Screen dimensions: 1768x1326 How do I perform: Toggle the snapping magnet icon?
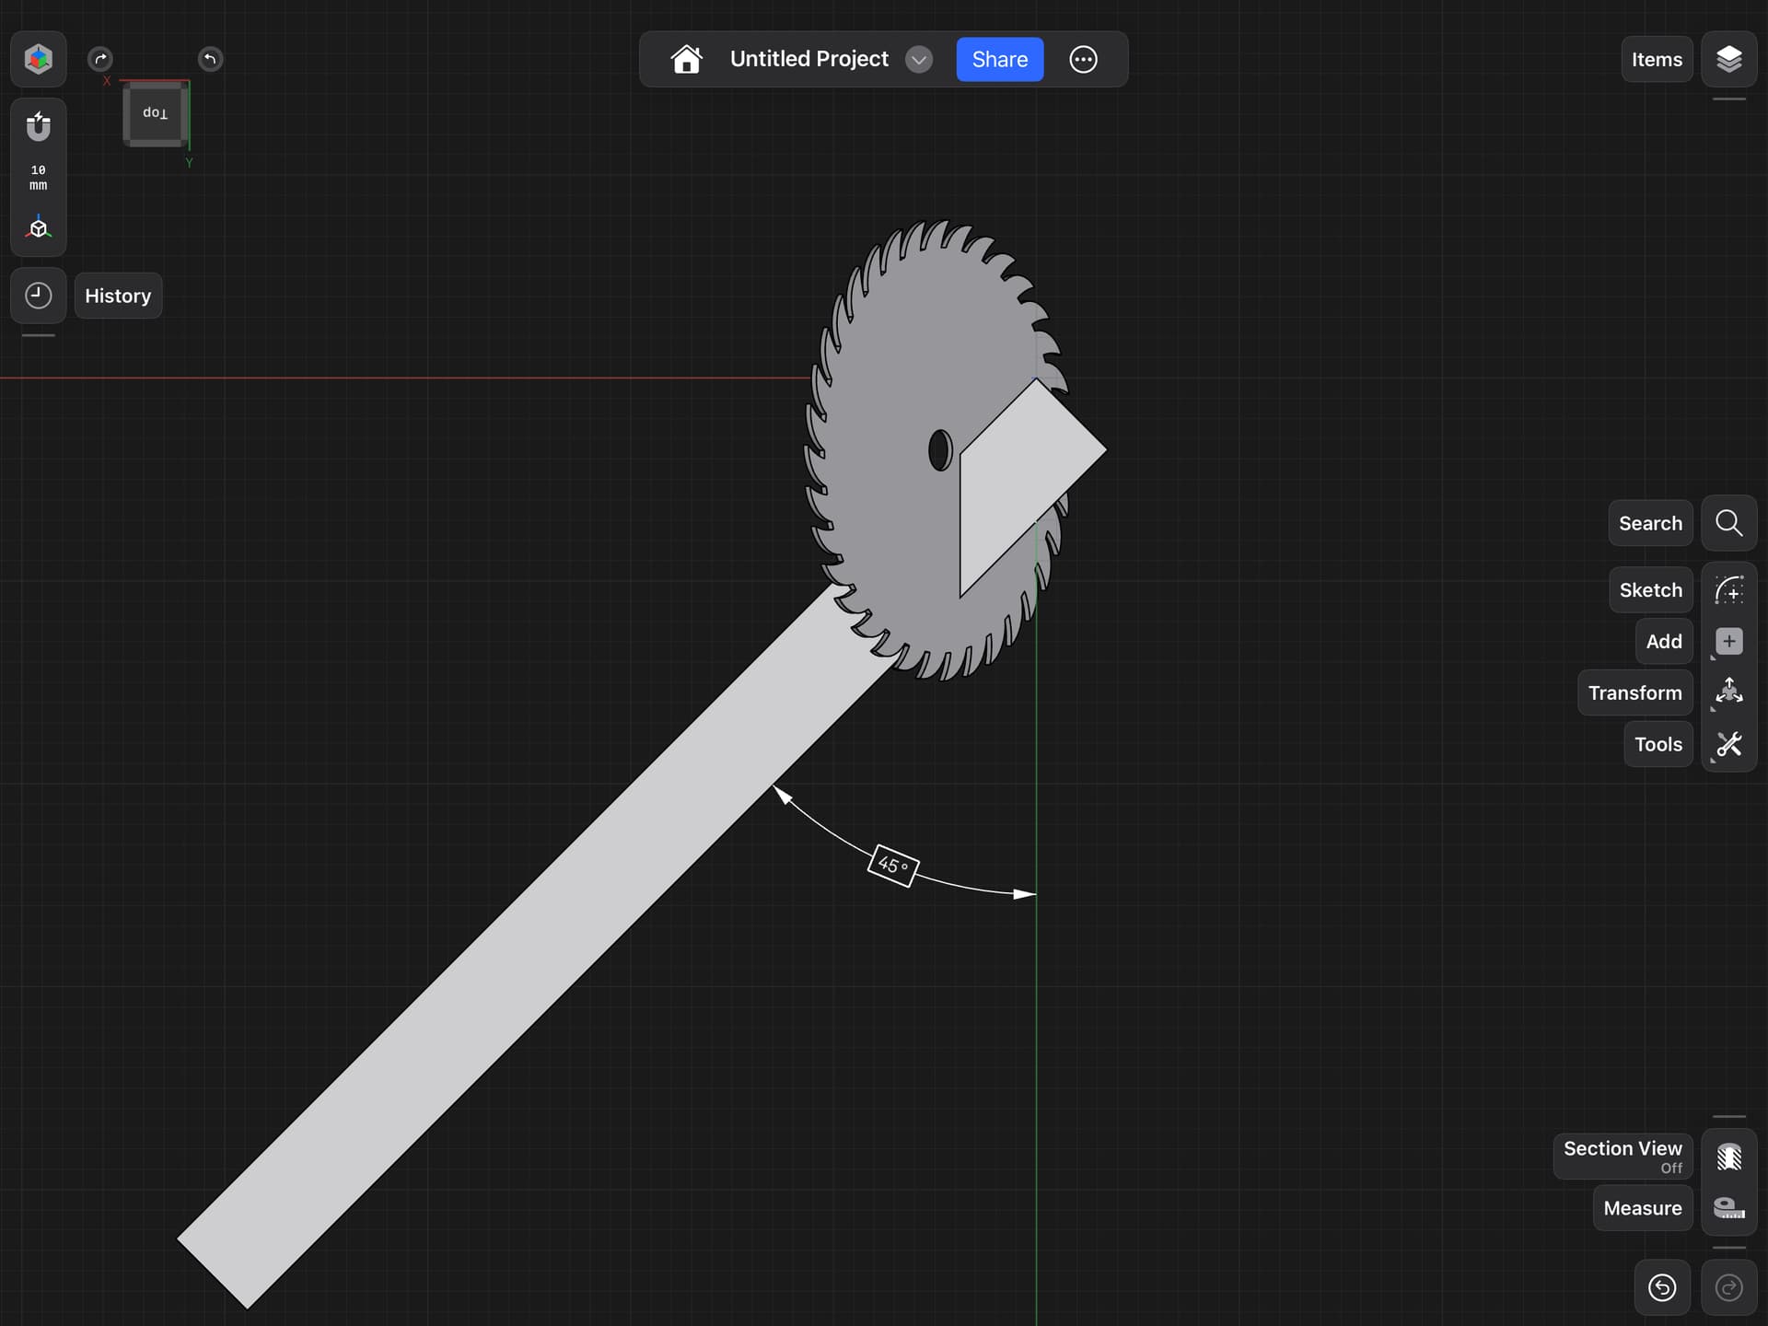point(38,126)
